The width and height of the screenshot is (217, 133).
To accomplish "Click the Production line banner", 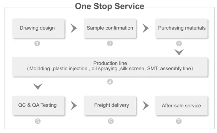I will 110,66.
